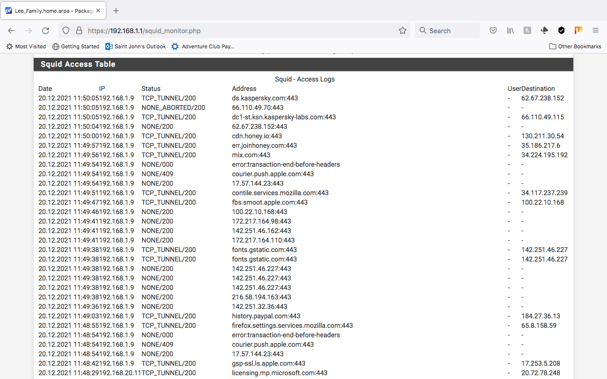The image size is (607, 379).
Task: Open the Honey extension icon
Action: (x=527, y=30)
